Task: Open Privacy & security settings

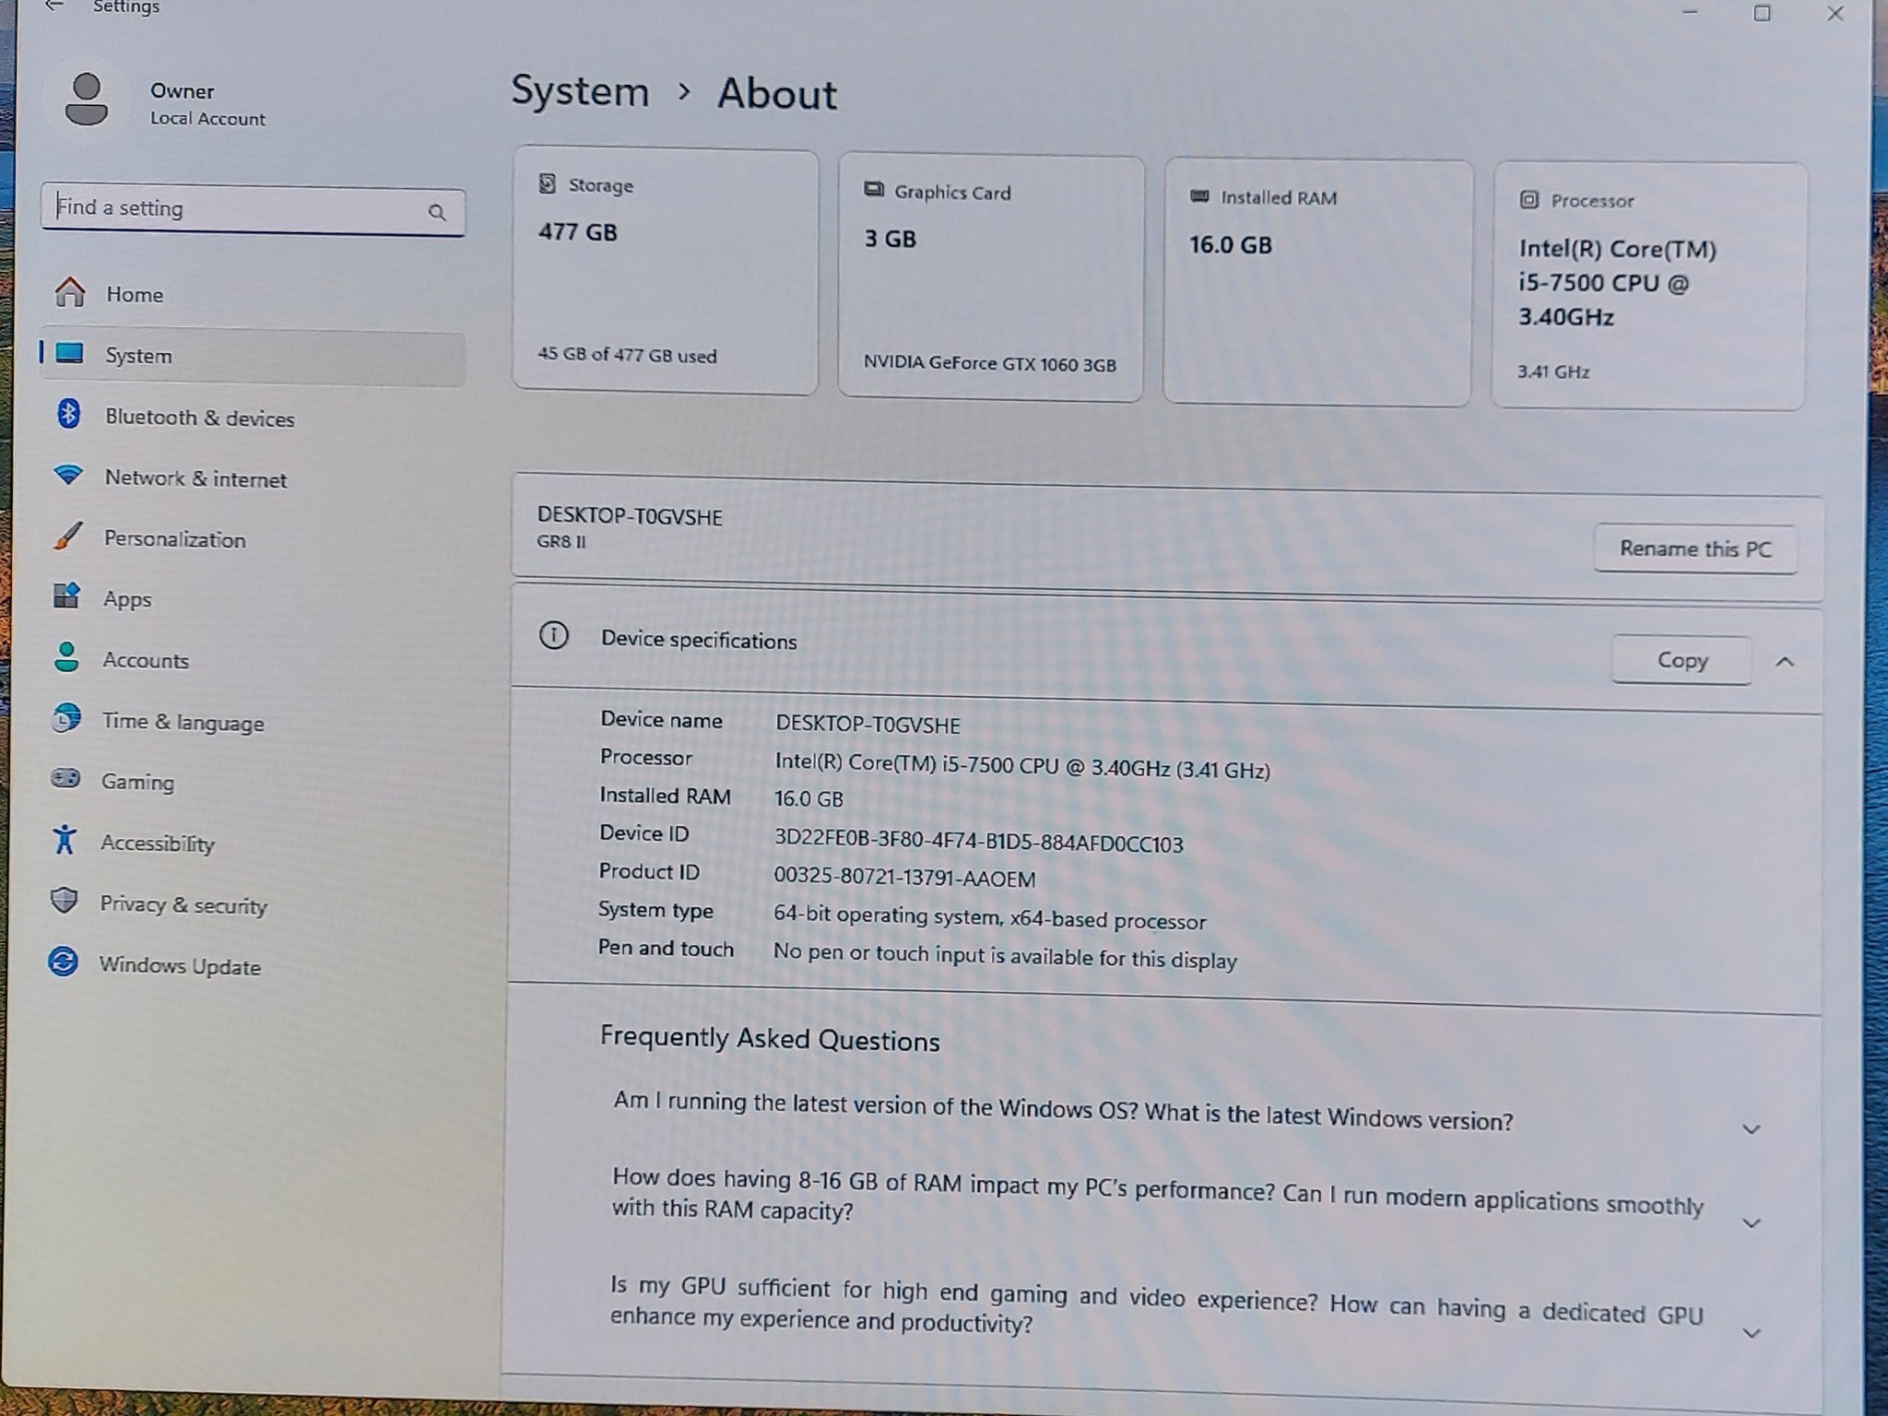Action: click(x=183, y=905)
